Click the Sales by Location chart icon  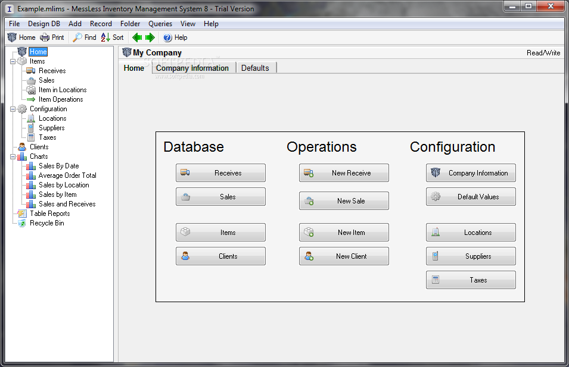pos(31,185)
